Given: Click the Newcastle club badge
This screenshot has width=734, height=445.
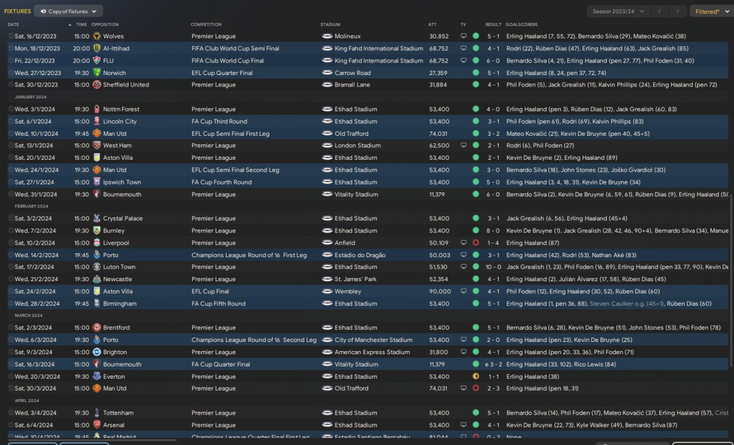Looking at the screenshot, I should (x=97, y=279).
